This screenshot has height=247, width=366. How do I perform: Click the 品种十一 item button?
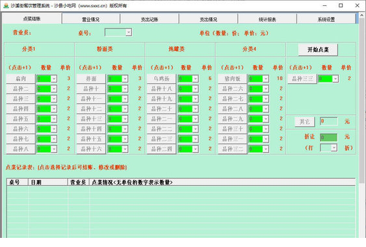91,99
